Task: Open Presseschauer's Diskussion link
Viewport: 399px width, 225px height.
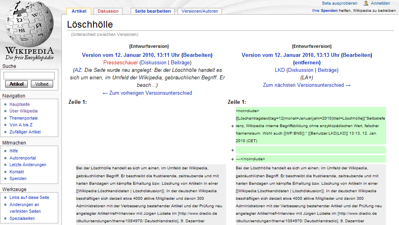Action: (x=154, y=63)
